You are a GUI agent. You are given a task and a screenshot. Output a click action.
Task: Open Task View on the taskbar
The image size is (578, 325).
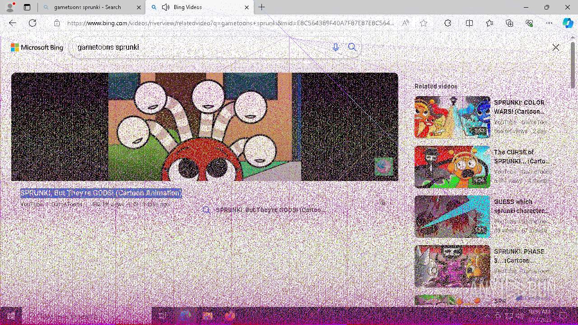tap(163, 316)
